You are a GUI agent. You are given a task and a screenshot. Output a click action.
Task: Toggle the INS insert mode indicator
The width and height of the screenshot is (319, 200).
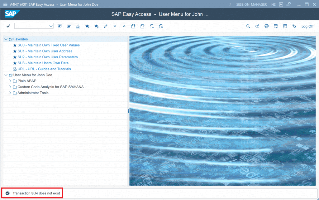tap(273, 4)
